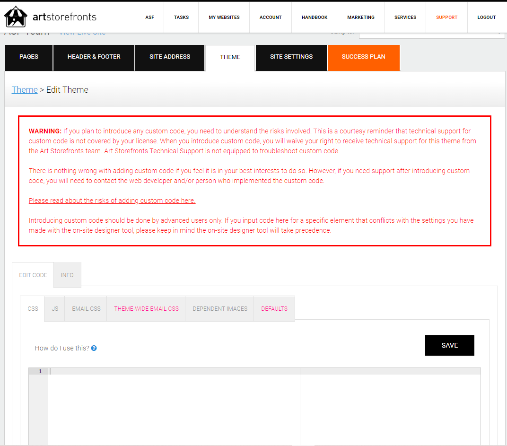Open the MARKETING menu
The width and height of the screenshot is (507, 446).
tap(360, 17)
